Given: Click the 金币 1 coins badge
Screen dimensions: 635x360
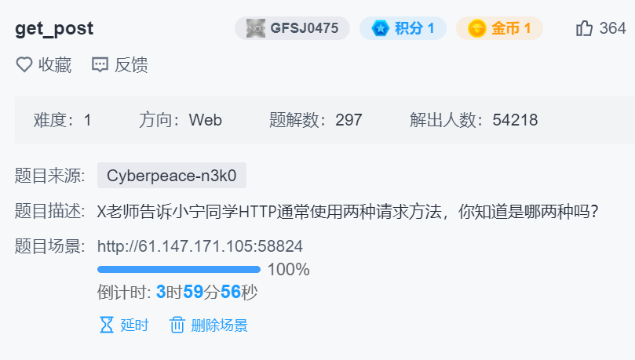Looking at the screenshot, I should click(499, 28).
